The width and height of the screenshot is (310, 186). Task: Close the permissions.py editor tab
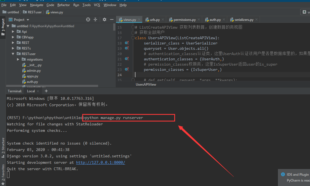point(199,19)
